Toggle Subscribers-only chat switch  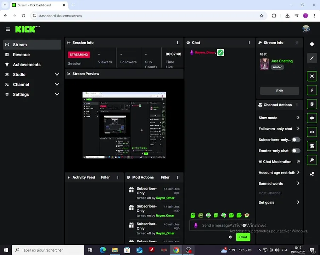click(x=296, y=140)
